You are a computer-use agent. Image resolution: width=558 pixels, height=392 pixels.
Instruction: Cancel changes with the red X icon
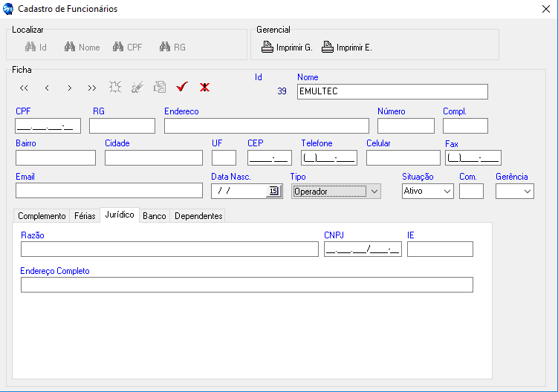click(204, 87)
